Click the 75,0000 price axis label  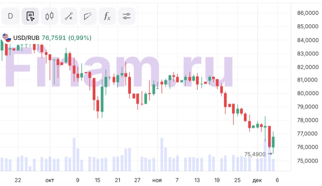(308, 161)
